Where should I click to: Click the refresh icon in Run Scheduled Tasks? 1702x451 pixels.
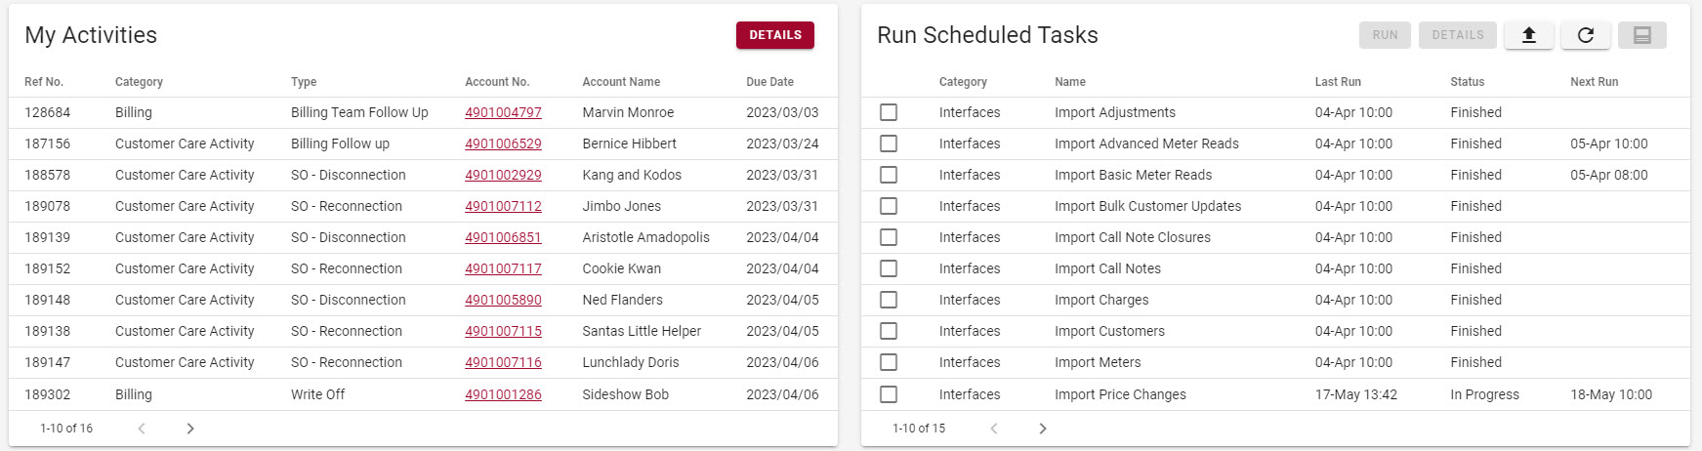pos(1586,35)
